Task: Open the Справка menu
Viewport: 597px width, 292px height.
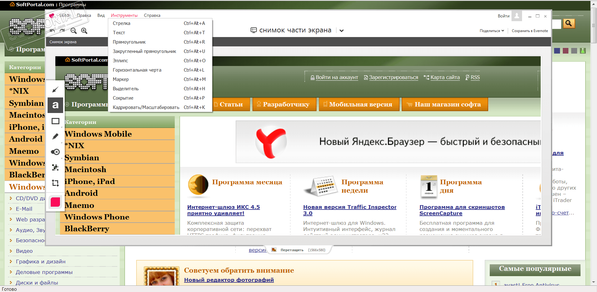Action: coord(152,16)
